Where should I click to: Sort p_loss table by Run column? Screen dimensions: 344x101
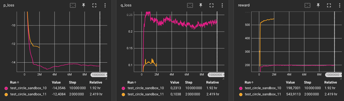(x=14, y=82)
